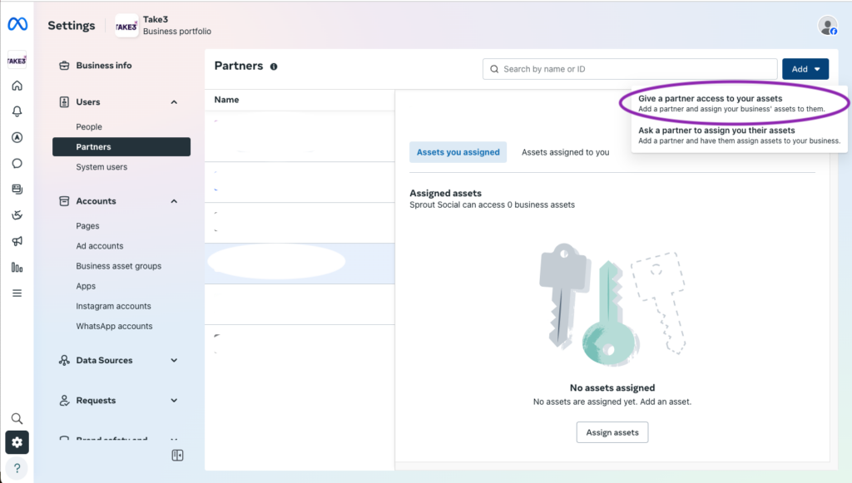Click the Assign assets button
Image resolution: width=852 pixels, height=483 pixels.
pos(612,432)
